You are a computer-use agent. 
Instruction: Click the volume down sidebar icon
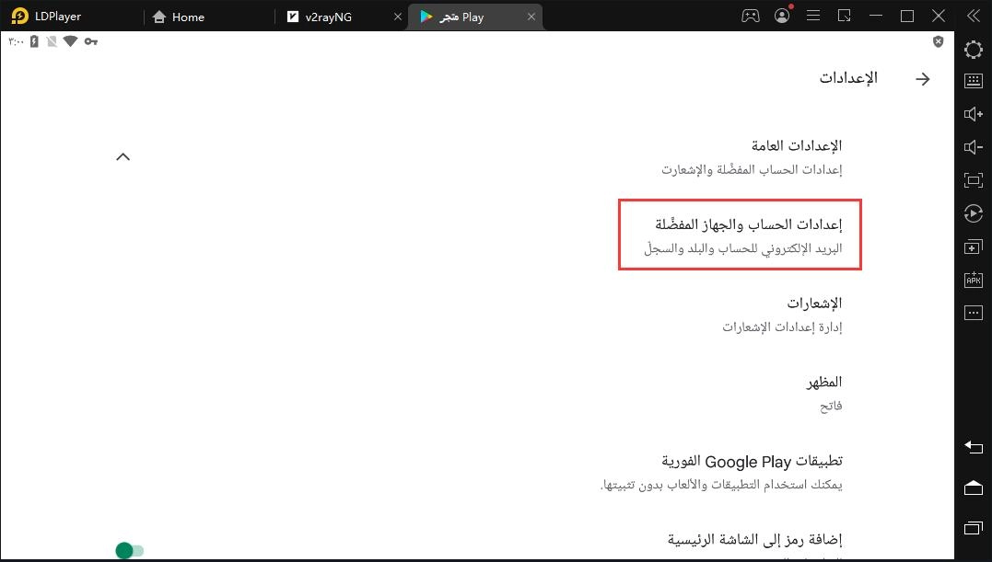coord(973,147)
